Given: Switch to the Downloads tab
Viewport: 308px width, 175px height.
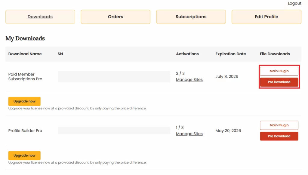Looking at the screenshot, I should pos(40,17).
